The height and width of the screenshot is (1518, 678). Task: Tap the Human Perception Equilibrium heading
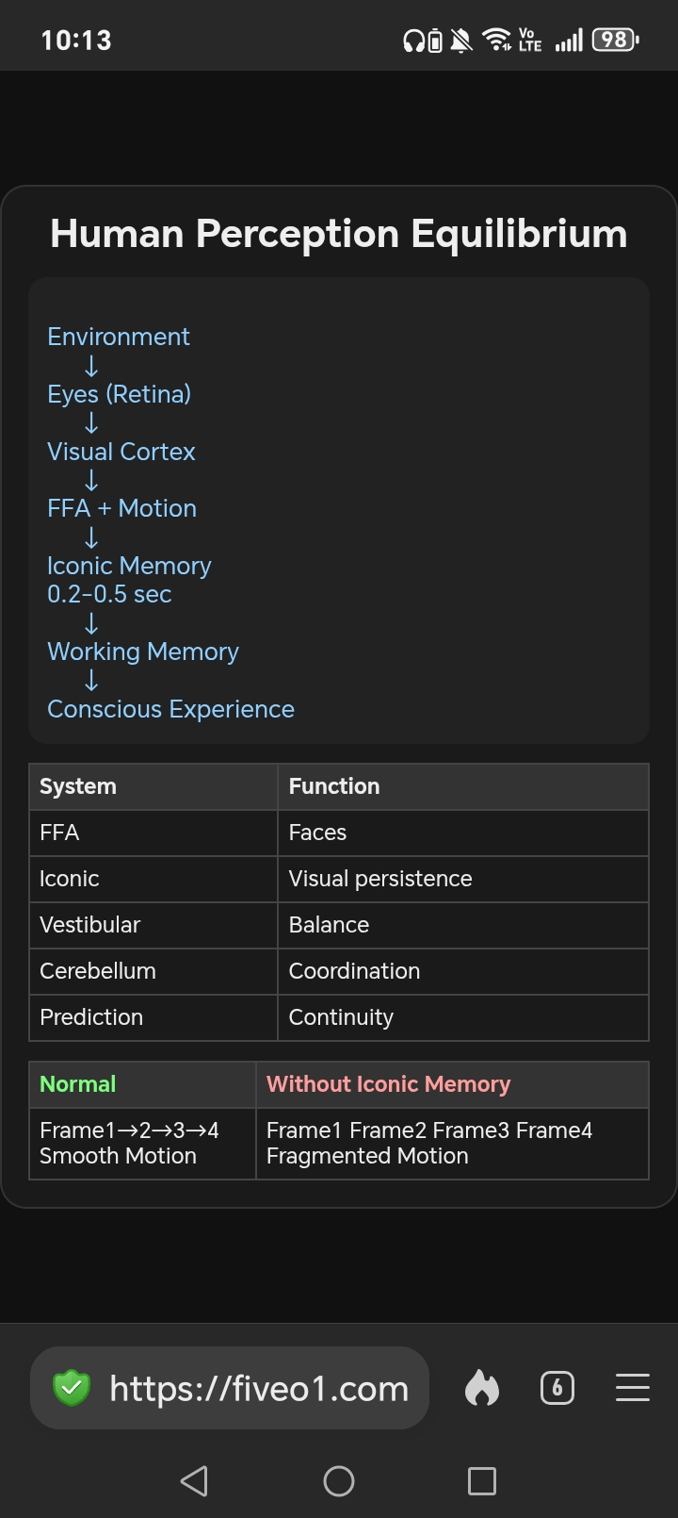(339, 233)
